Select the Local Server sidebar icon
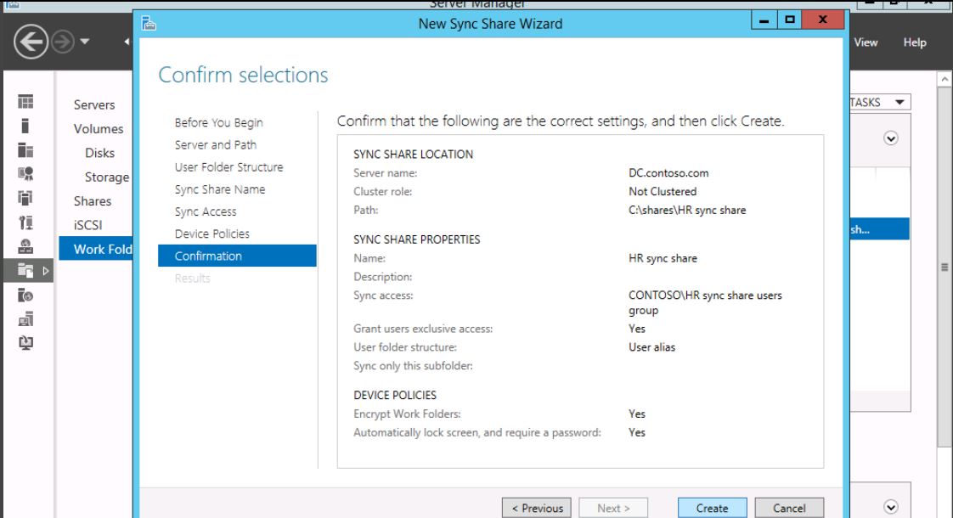953x518 pixels. (x=25, y=126)
